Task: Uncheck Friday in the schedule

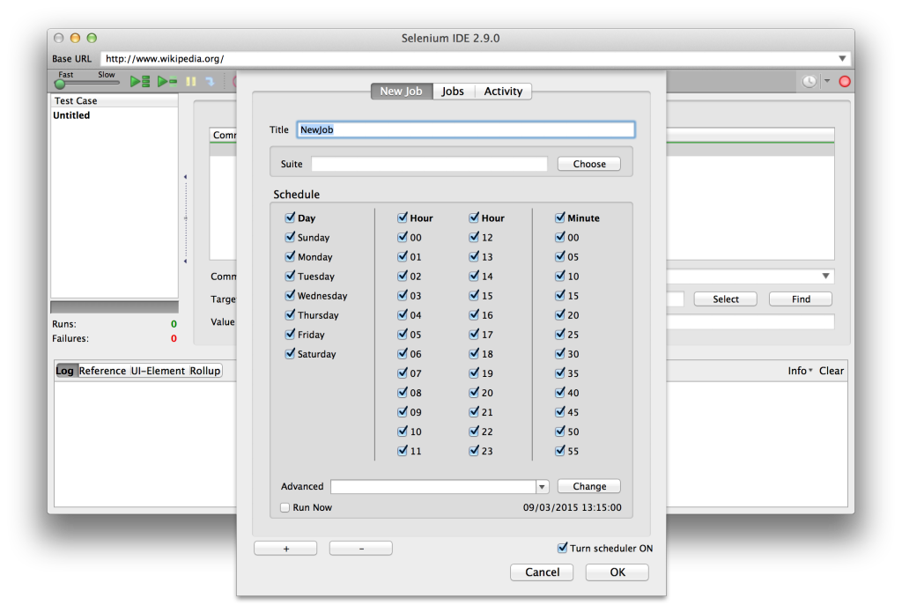Action: pos(290,334)
